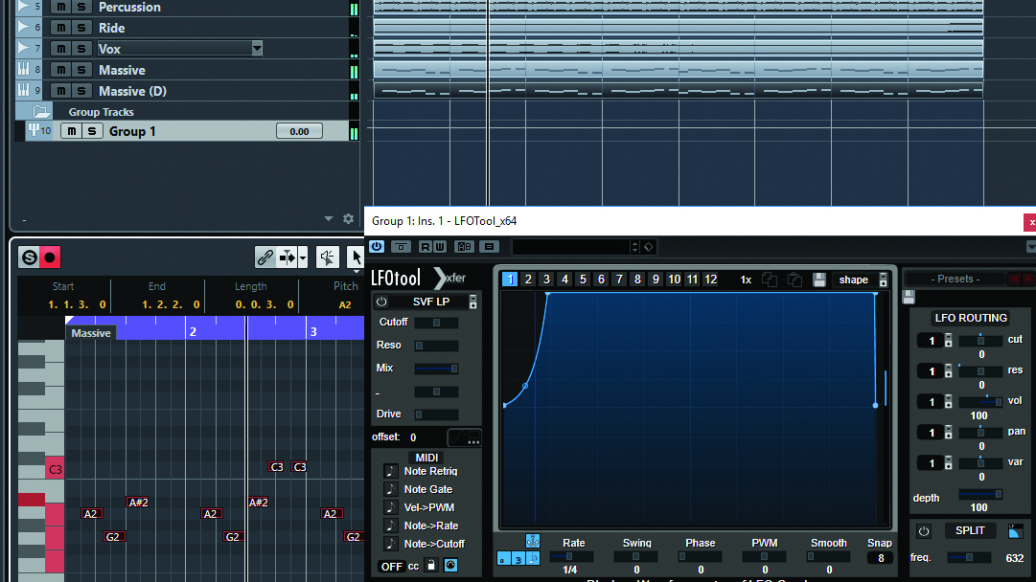1036x582 pixels.
Task: Click the copy shape icon in LFOTool
Action: [769, 280]
